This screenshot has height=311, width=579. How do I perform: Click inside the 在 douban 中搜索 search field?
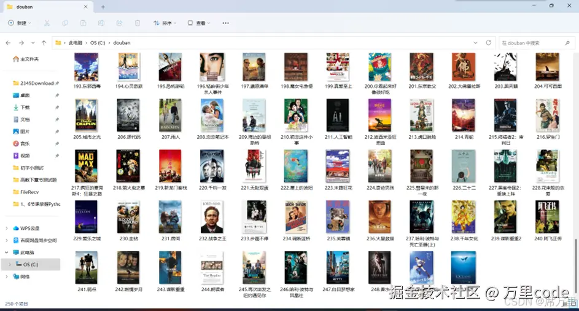click(536, 43)
